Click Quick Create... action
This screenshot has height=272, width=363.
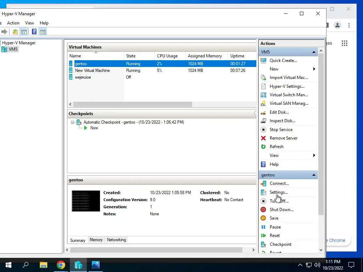(283, 60)
